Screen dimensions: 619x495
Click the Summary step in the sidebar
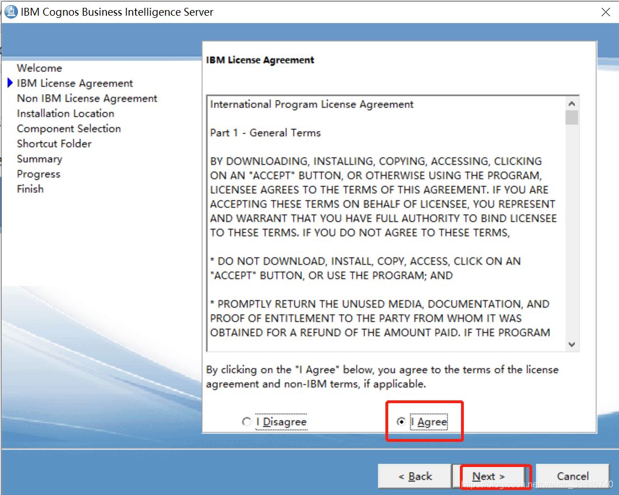click(39, 159)
